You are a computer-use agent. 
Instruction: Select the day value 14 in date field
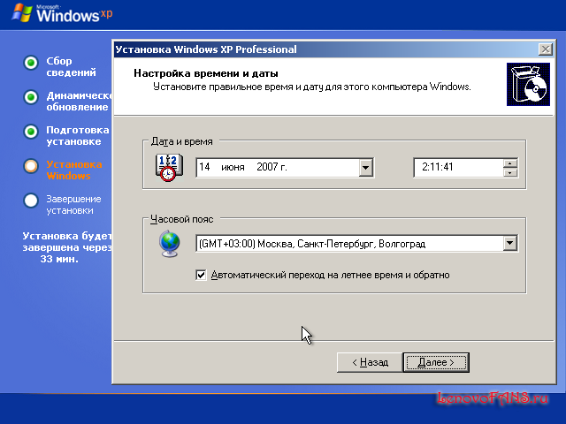point(205,167)
